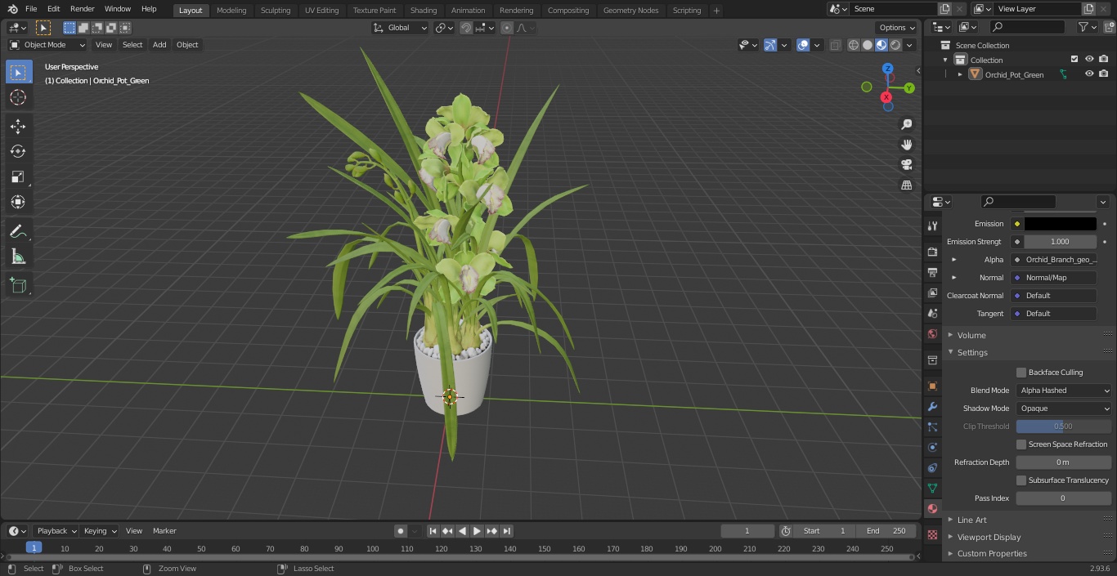1117x576 pixels.
Task: Open the Physics properties tab
Action: (x=932, y=447)
